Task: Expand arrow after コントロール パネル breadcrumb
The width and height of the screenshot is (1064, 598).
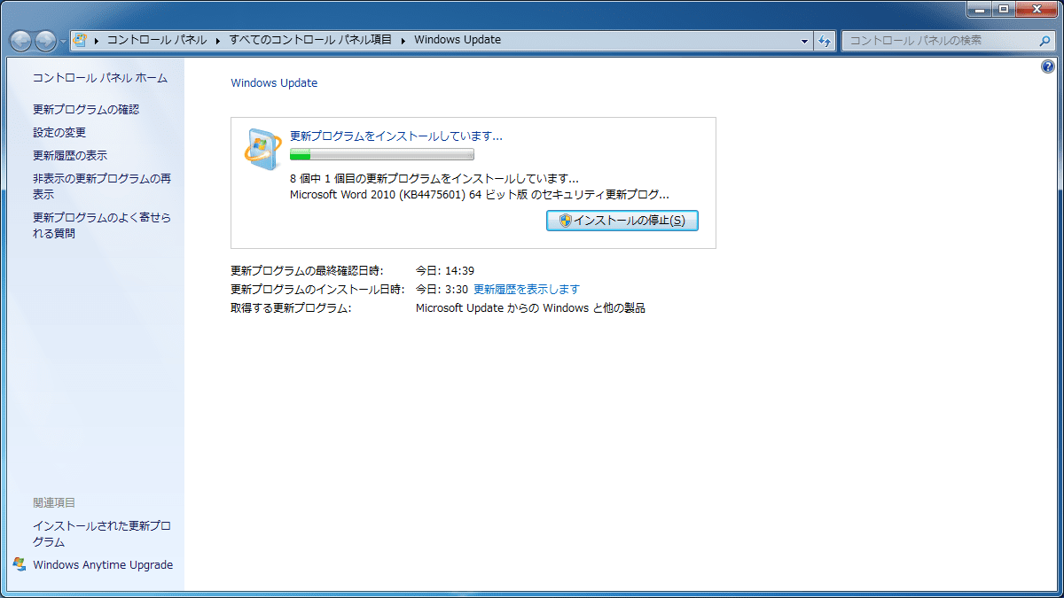Action: point(217,40)
